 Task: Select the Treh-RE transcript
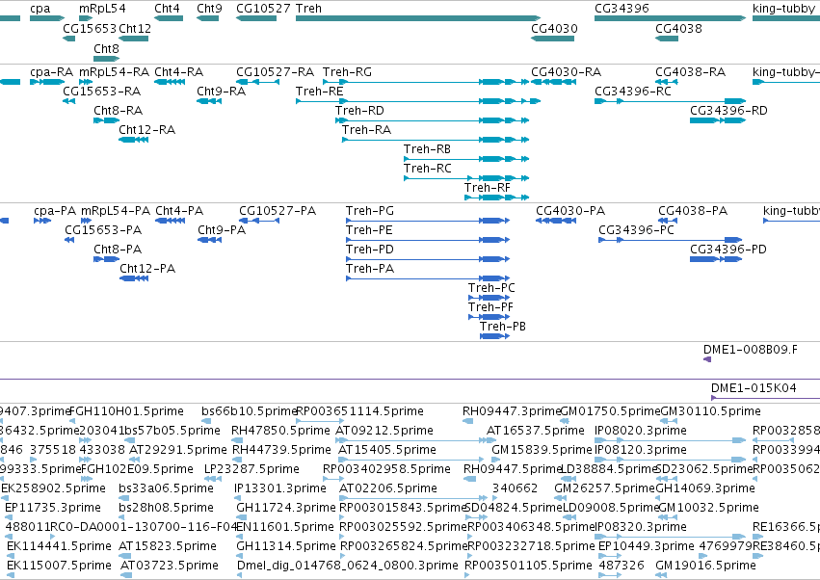tap(418, 101)
